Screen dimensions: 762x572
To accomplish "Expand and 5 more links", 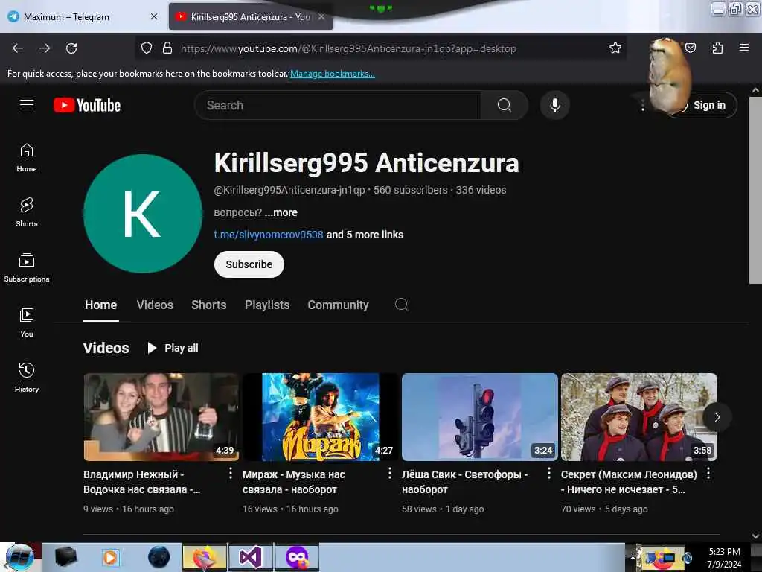I will [x=365, y=235].
